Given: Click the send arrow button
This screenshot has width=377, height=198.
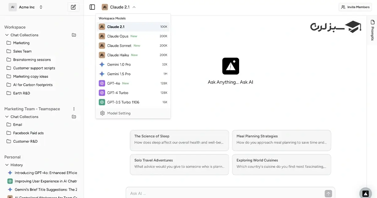Looking at the screenshot, I should point(328,194).
